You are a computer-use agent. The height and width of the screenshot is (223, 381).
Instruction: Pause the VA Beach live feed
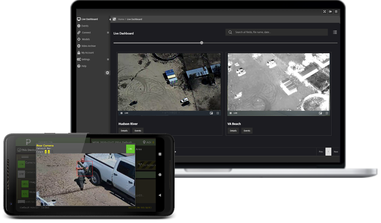click(x=230, y=113)
